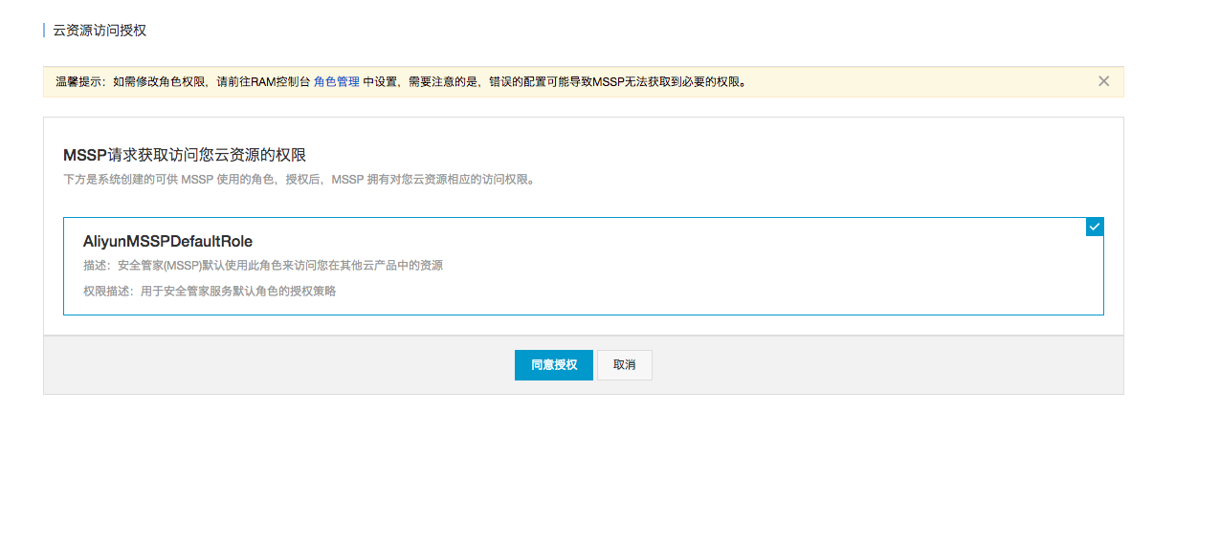Click the 云资源访问授权 page heading
This screenshot has width=1220, height=543.
coord(100,31)
